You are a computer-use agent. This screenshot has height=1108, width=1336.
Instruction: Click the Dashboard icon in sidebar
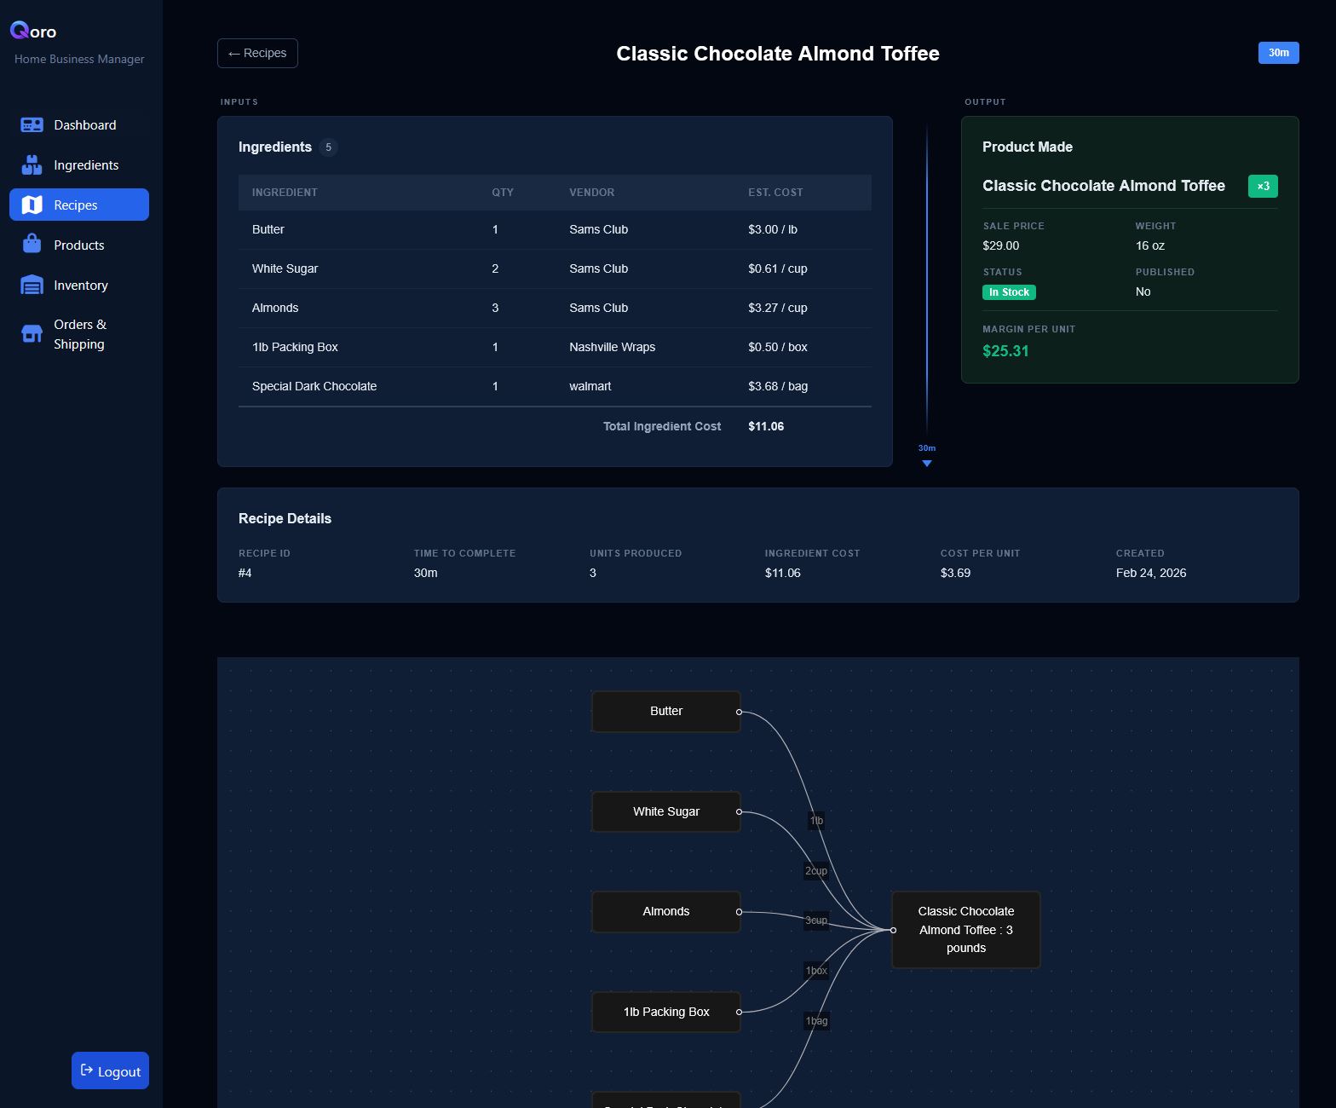click(x=32, y=125)
